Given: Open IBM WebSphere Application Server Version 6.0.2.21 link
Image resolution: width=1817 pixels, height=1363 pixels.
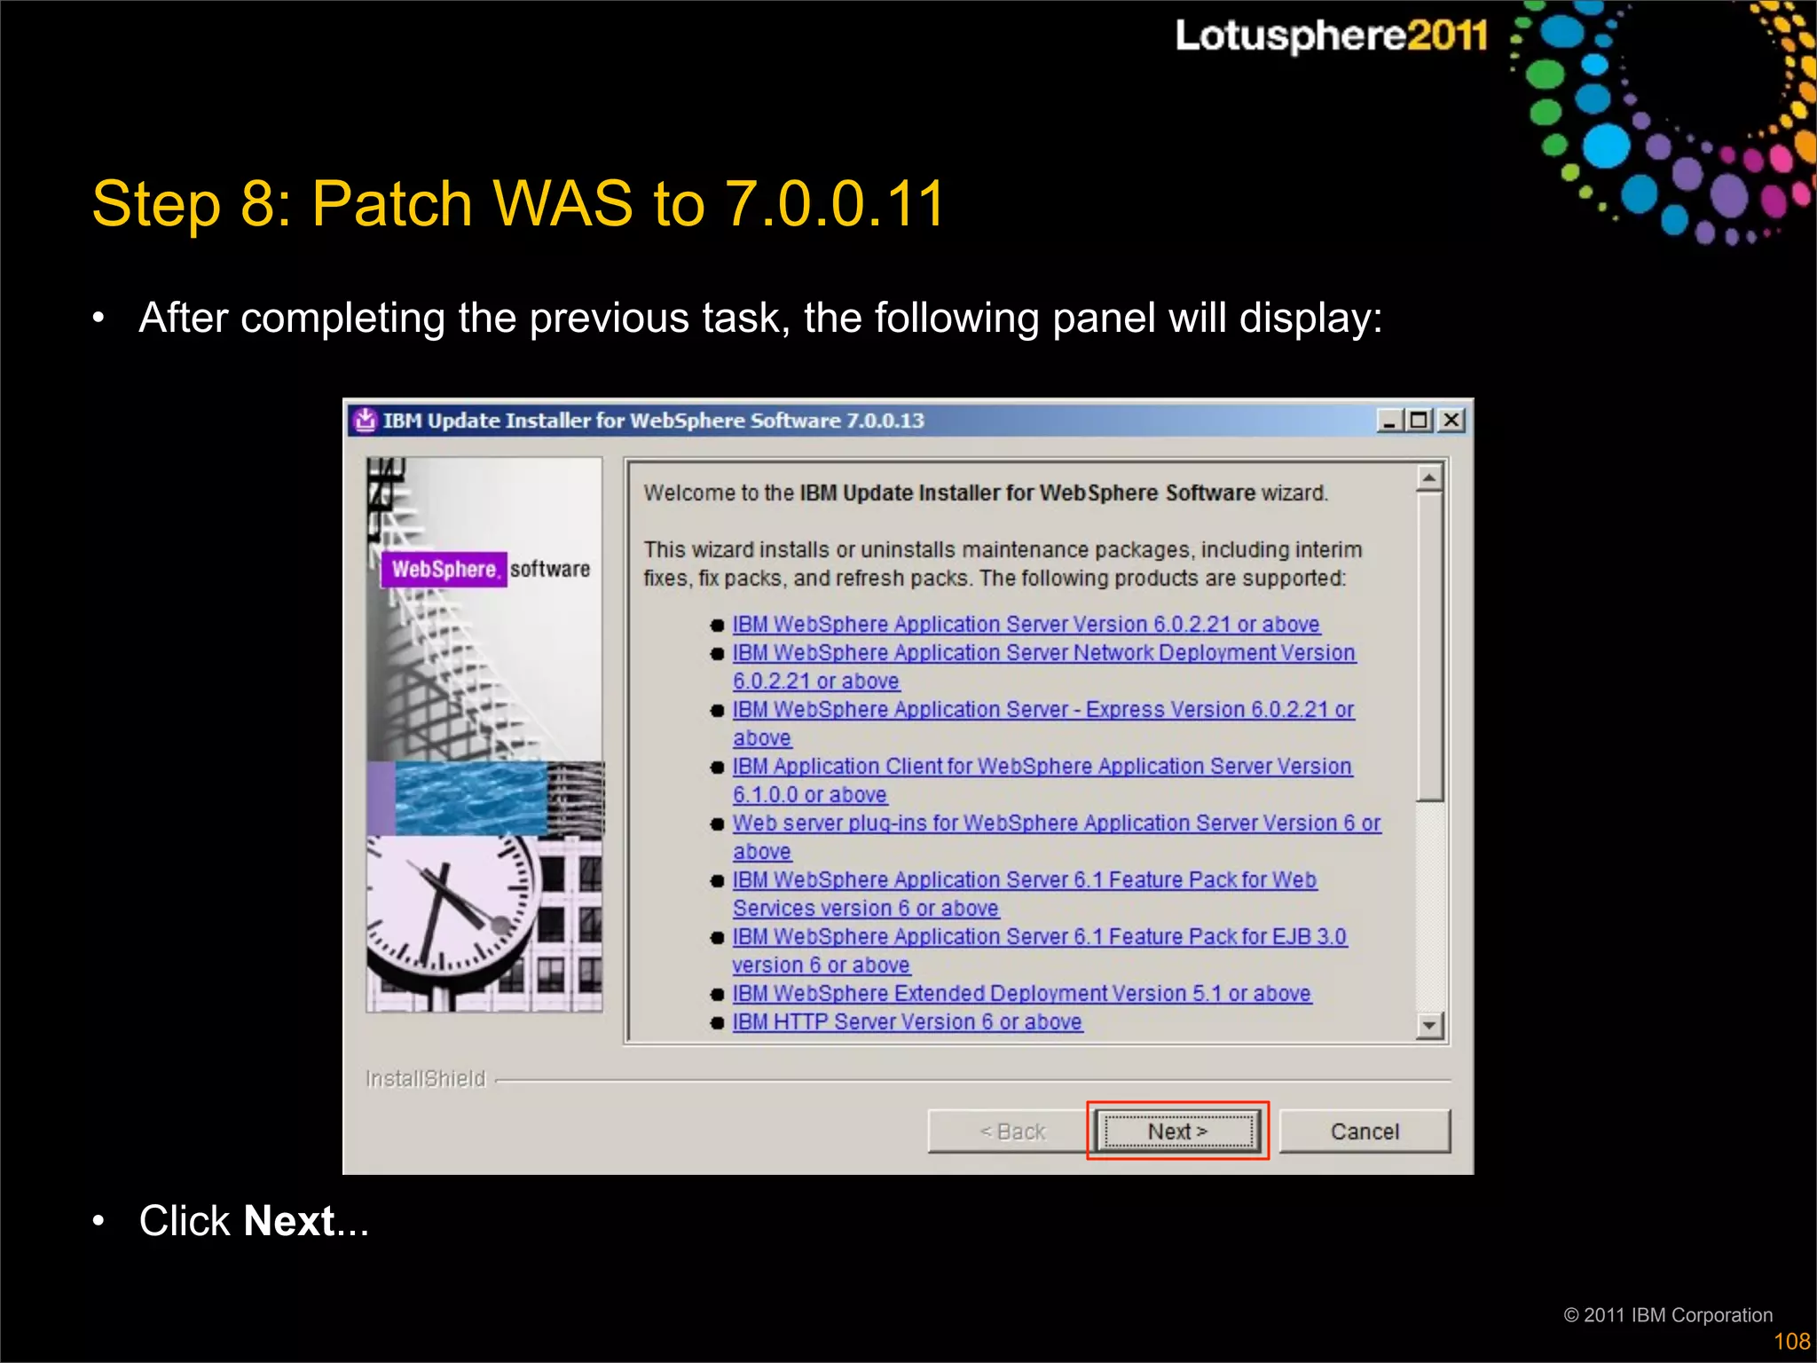Looking at the screenshot, I should click(x=1026, y=625).
